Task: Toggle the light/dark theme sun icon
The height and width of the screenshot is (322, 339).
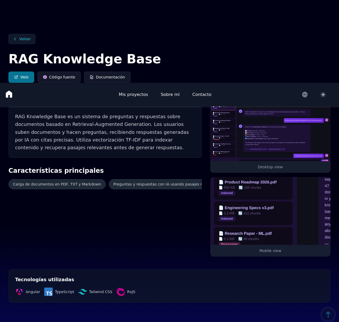Action: pyautogui.click(x=323, y=95)
